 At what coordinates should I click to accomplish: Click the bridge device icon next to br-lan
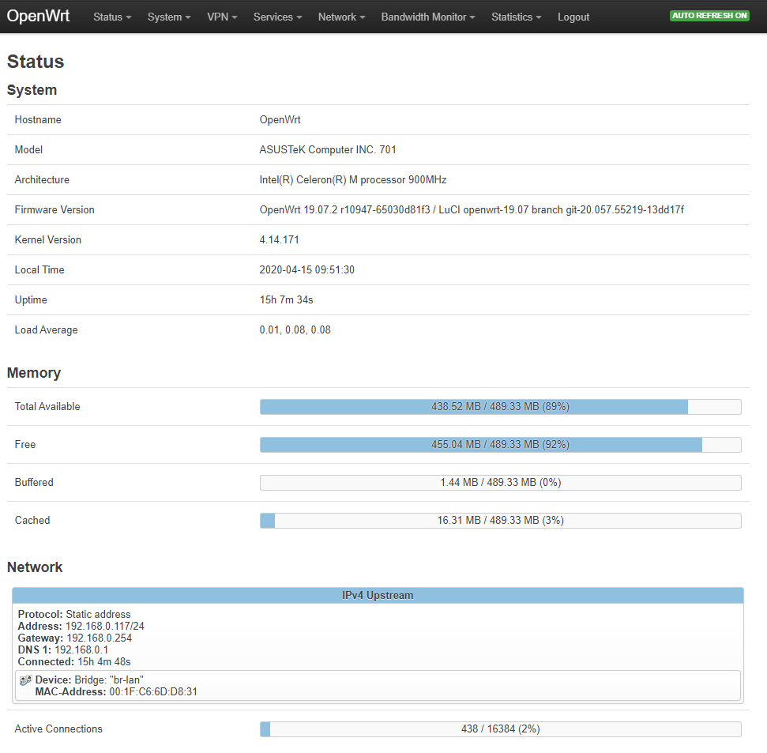tap(25, 680)
